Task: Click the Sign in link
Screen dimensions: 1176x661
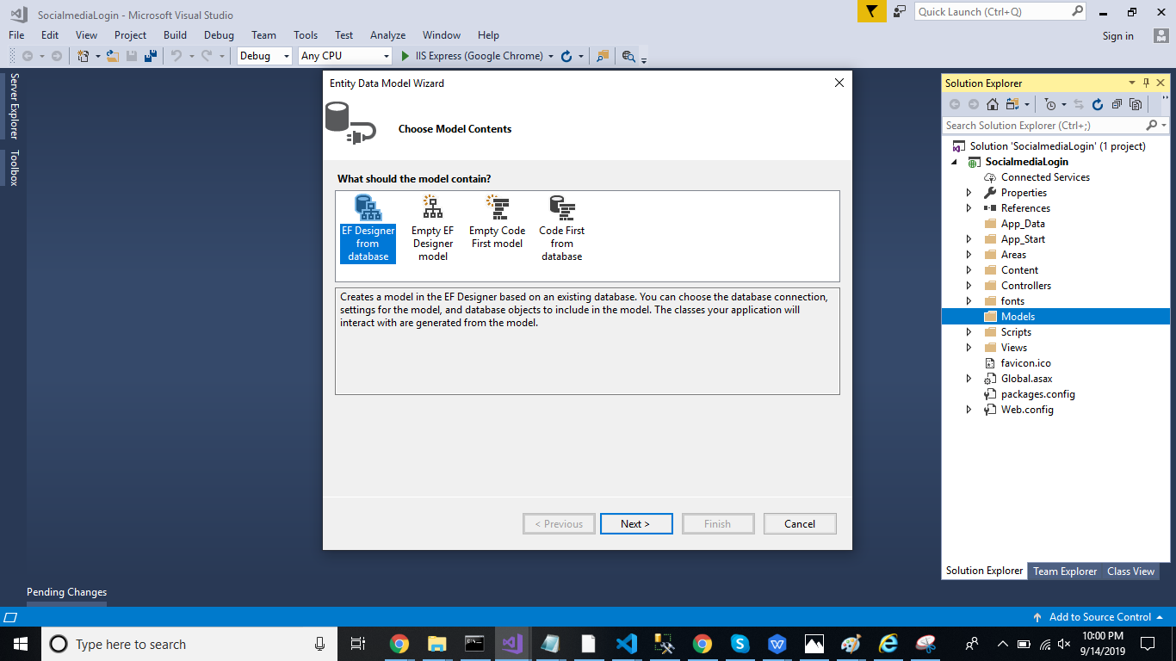Action: [x=1117, y=36]
